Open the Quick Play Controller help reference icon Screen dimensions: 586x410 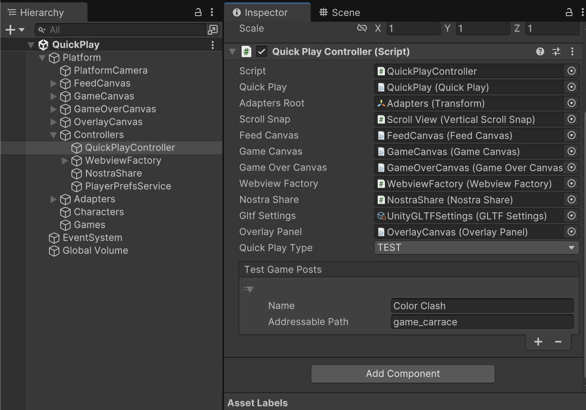coord(540,51)
